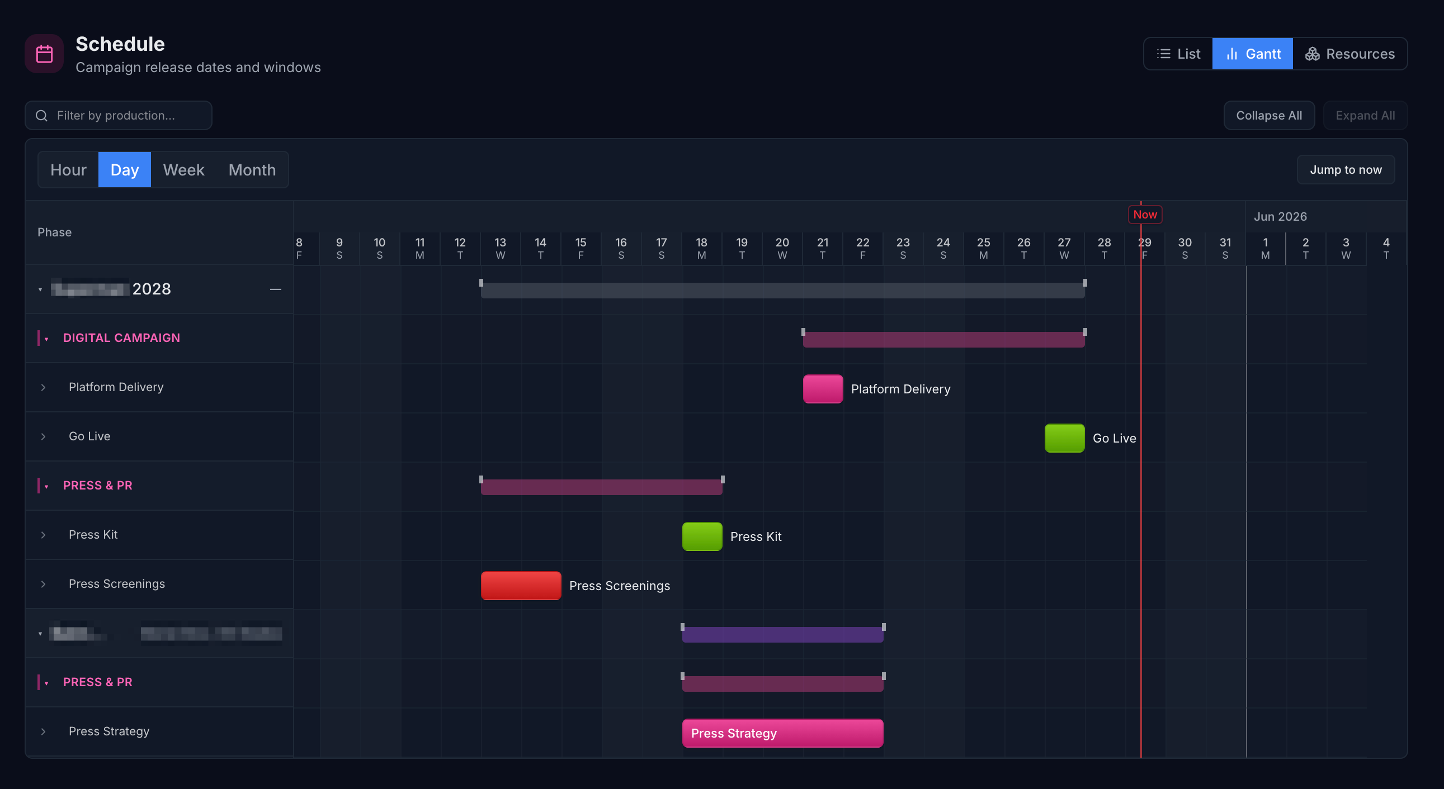This screenshot has height=789, width=1444.
Task: Click the pink Schedule calendar icon
Action: tap(44, 54)
